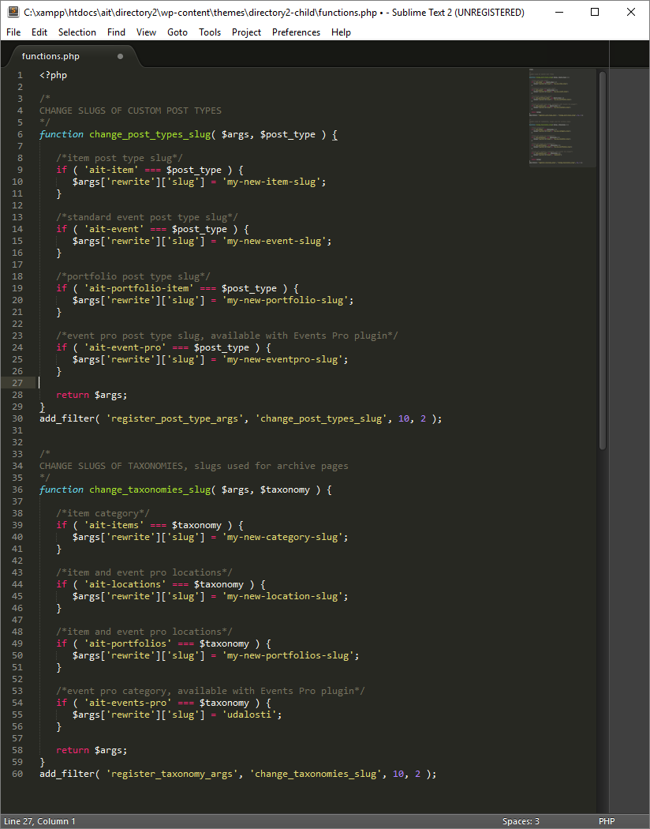Click 'return' keyword on line 58
This screenshot has width=650, height=829.
73,750
